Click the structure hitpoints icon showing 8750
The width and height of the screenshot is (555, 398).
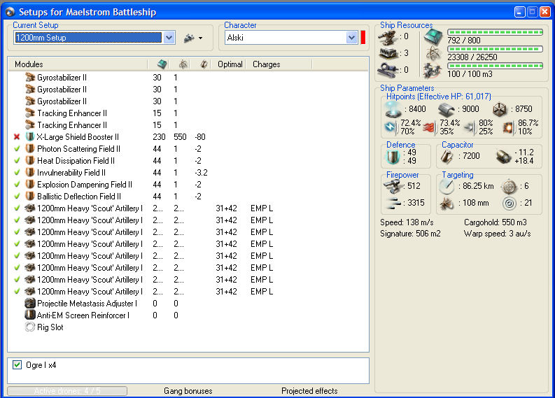pyautogui.click(x=500, y=110)
